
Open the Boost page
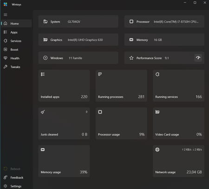(16, 50)
